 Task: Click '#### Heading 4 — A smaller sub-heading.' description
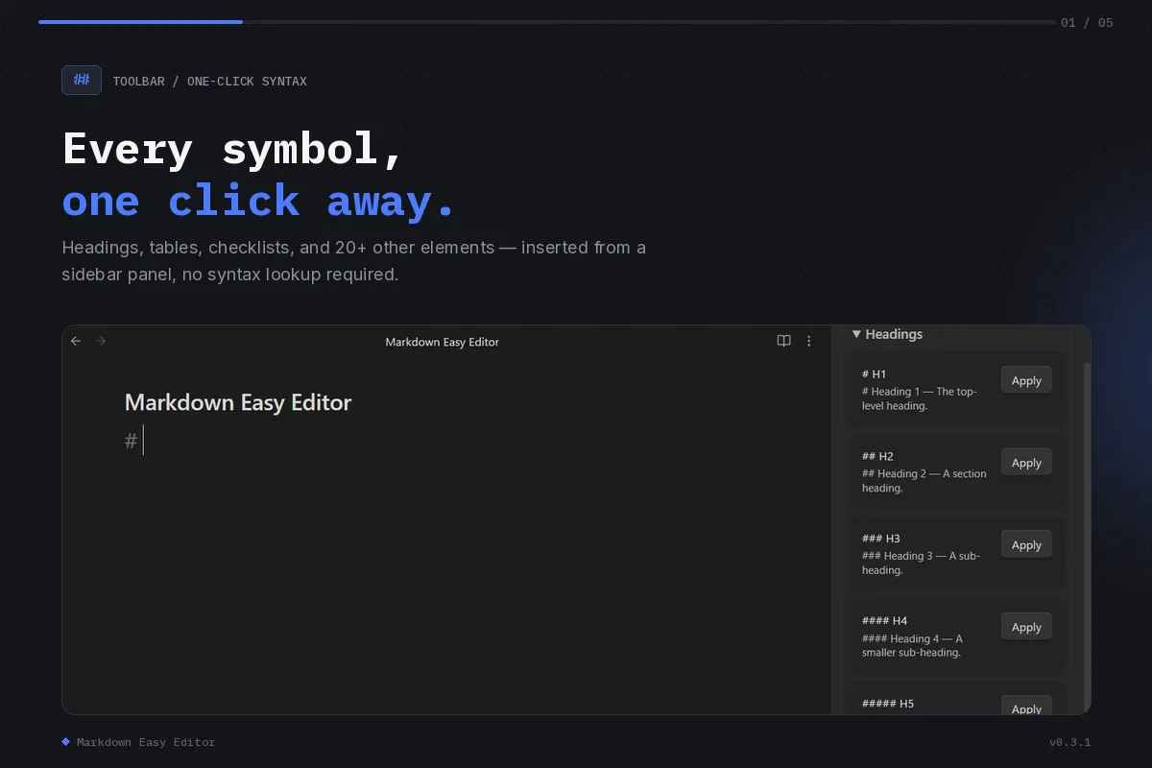coord(912,645)
